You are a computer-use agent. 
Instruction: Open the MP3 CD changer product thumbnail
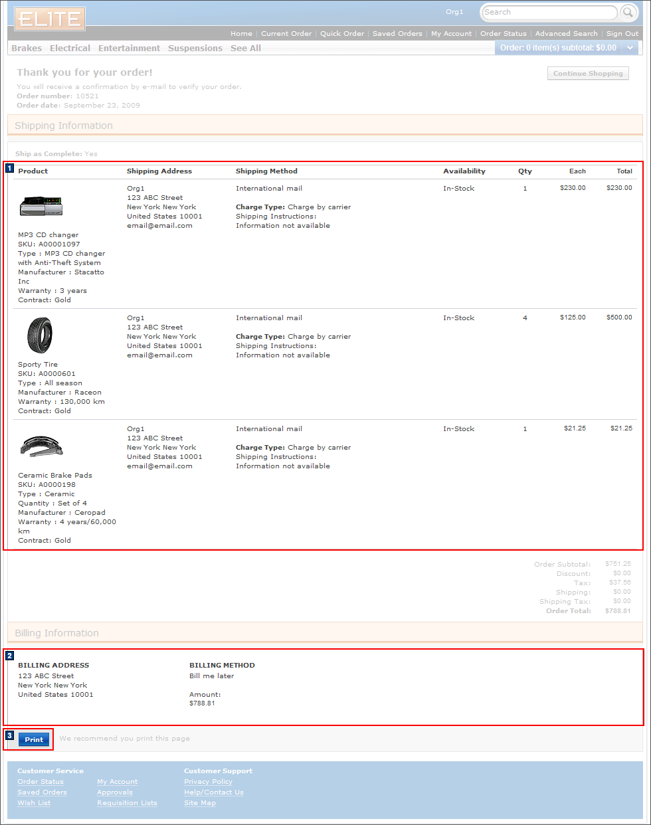[x=41, y=207]
